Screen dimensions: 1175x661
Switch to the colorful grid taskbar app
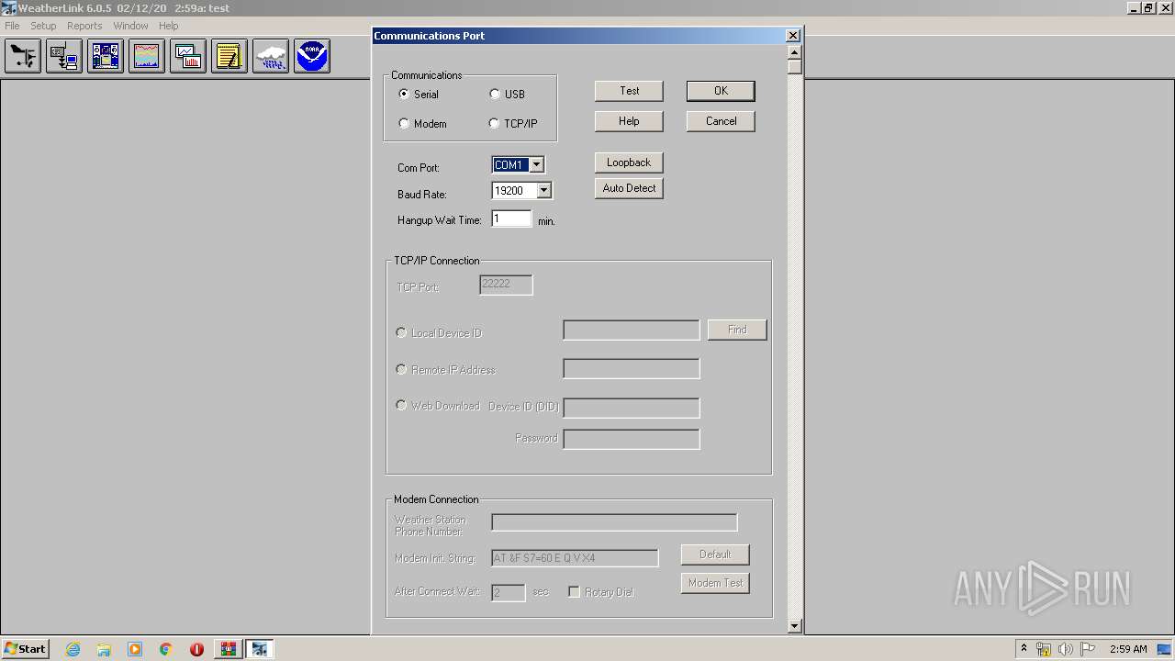pyautogui.click(x=228, y=649)
